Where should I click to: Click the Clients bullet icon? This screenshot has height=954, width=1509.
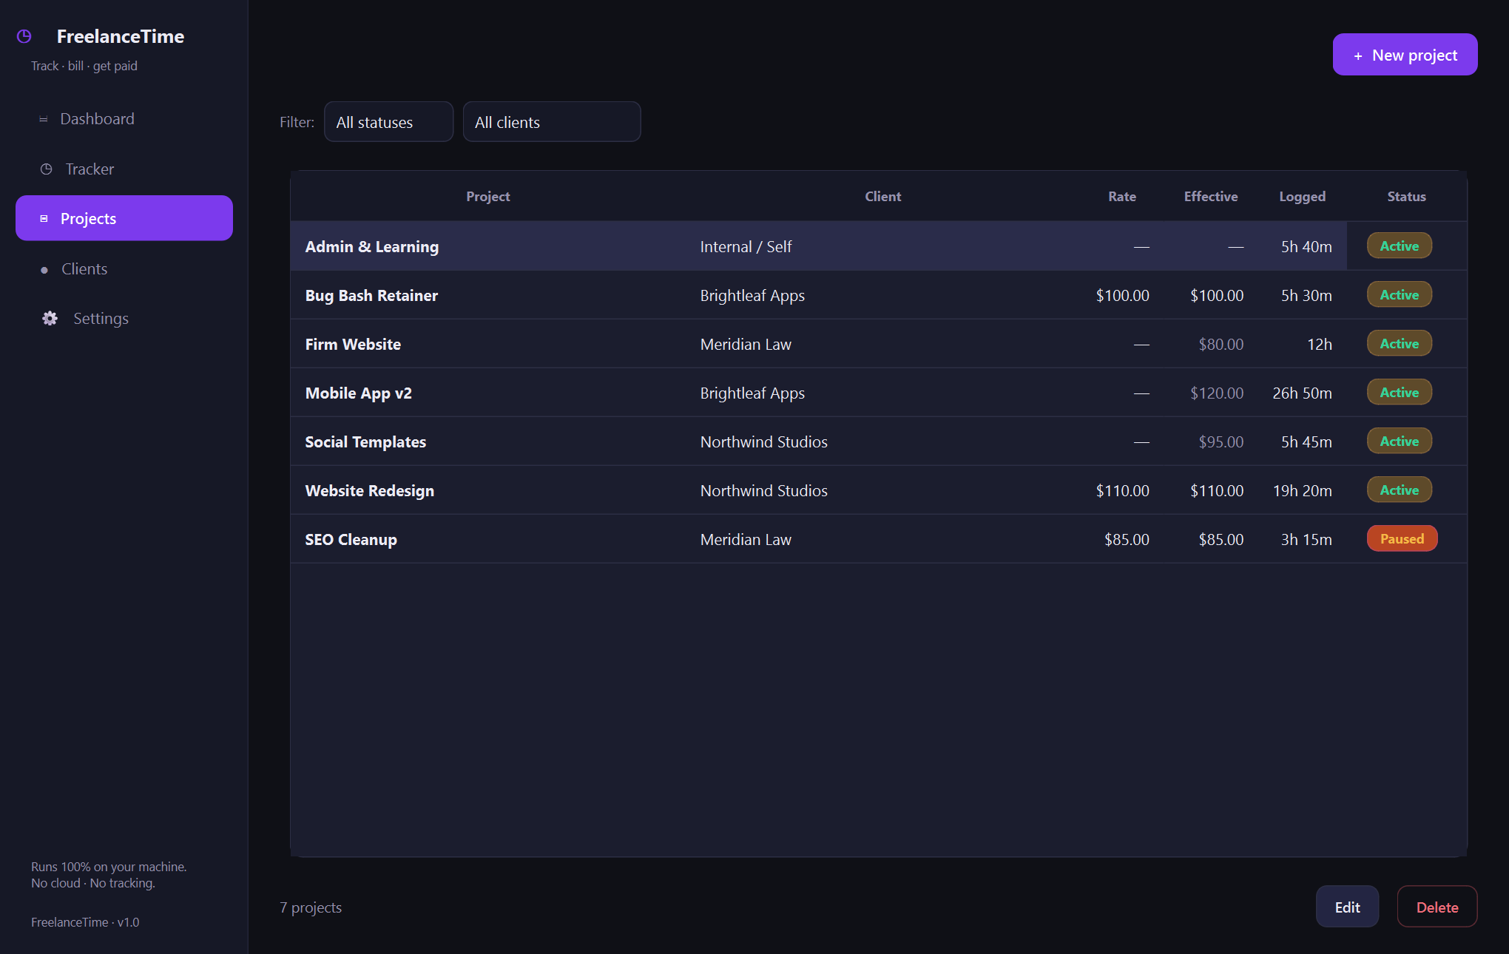(x=44, y=270)
